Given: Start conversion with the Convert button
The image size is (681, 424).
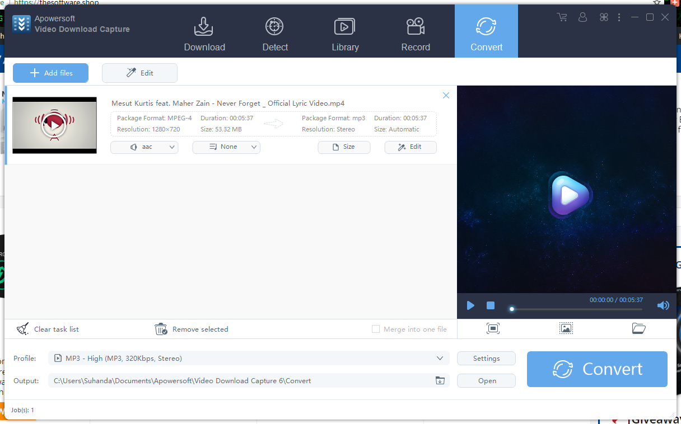Looking at the screenshot, I should coord(596,369).
